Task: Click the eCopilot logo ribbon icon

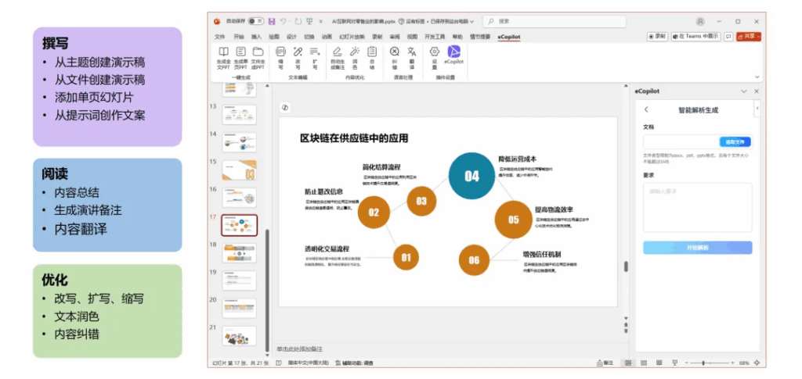Action: point(453,54)
